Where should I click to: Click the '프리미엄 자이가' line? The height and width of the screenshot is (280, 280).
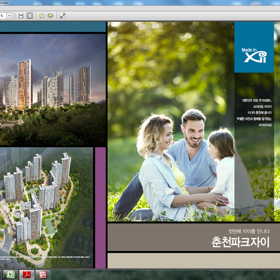tap(262, 107)
